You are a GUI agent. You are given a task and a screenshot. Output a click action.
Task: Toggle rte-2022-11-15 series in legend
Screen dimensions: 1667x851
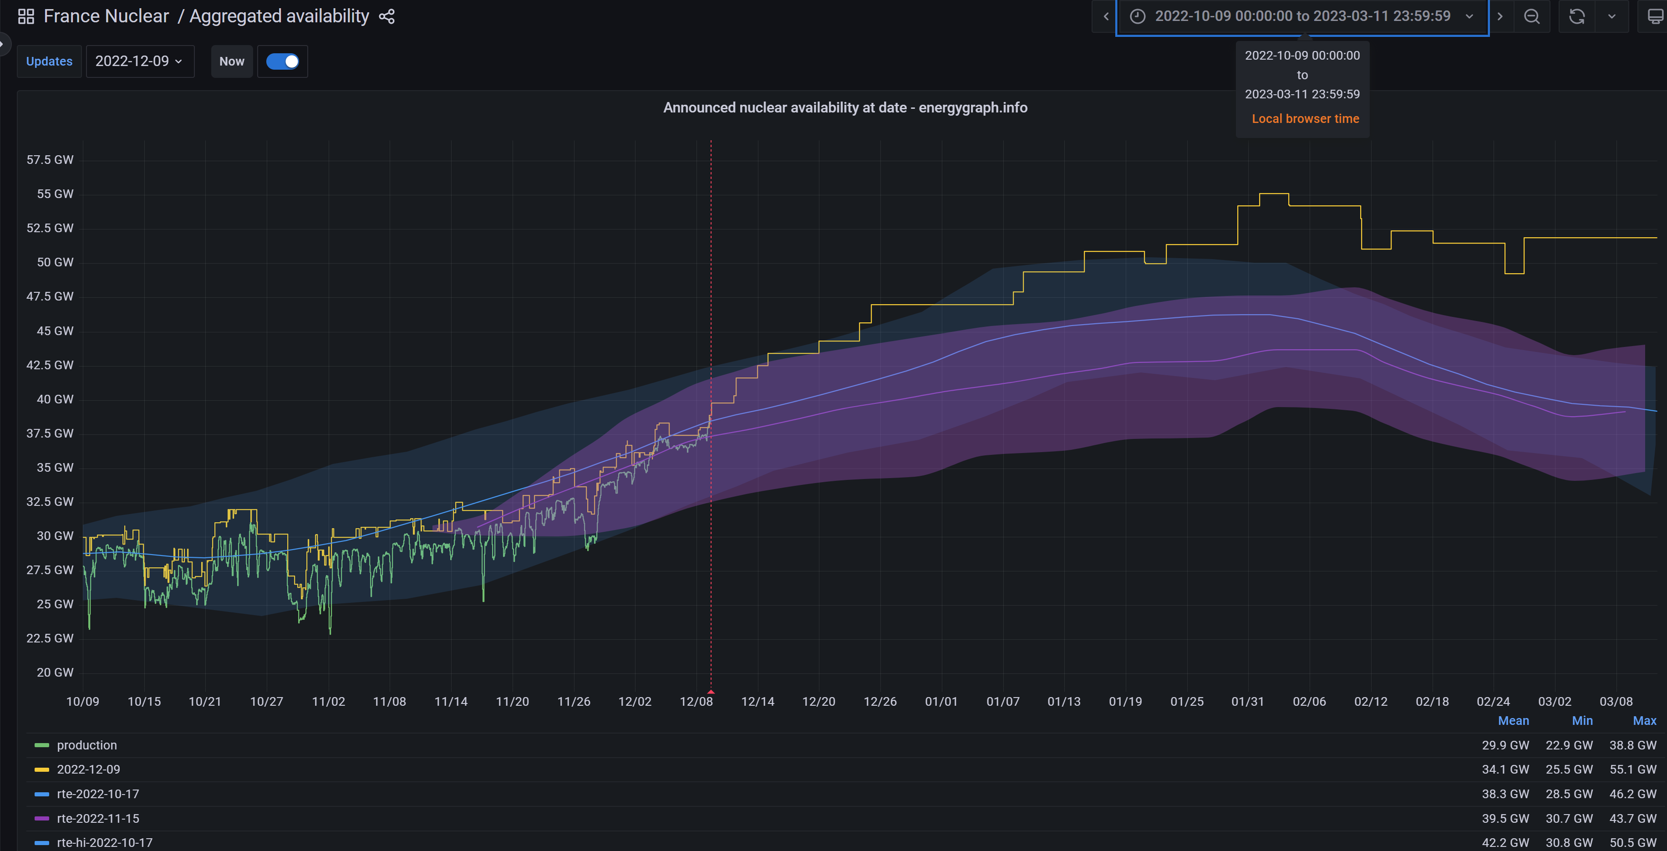tap(98, 819)
